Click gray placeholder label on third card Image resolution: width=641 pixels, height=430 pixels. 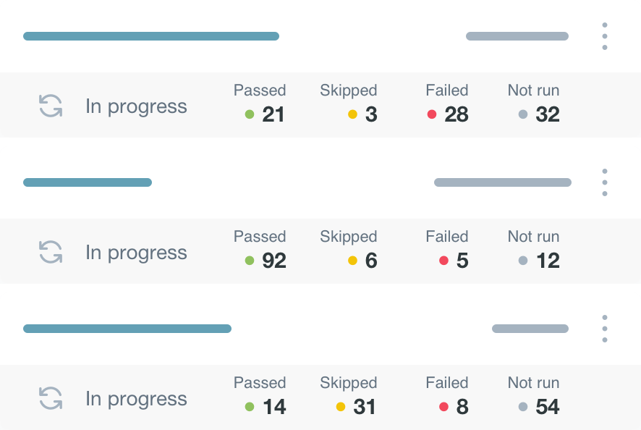[530, 329]
